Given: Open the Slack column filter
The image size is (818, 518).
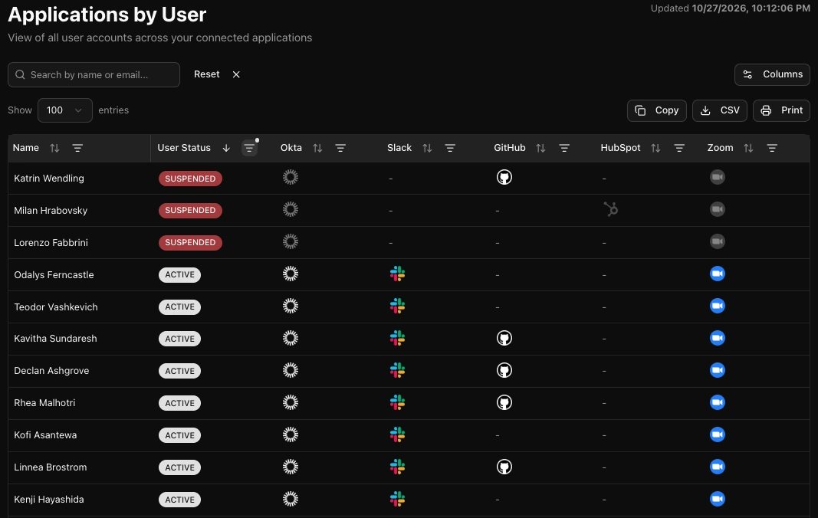Looking at the screenshot, I should 450,148.
